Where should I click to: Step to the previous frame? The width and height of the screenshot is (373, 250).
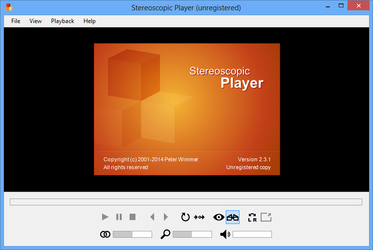point(152,217)
